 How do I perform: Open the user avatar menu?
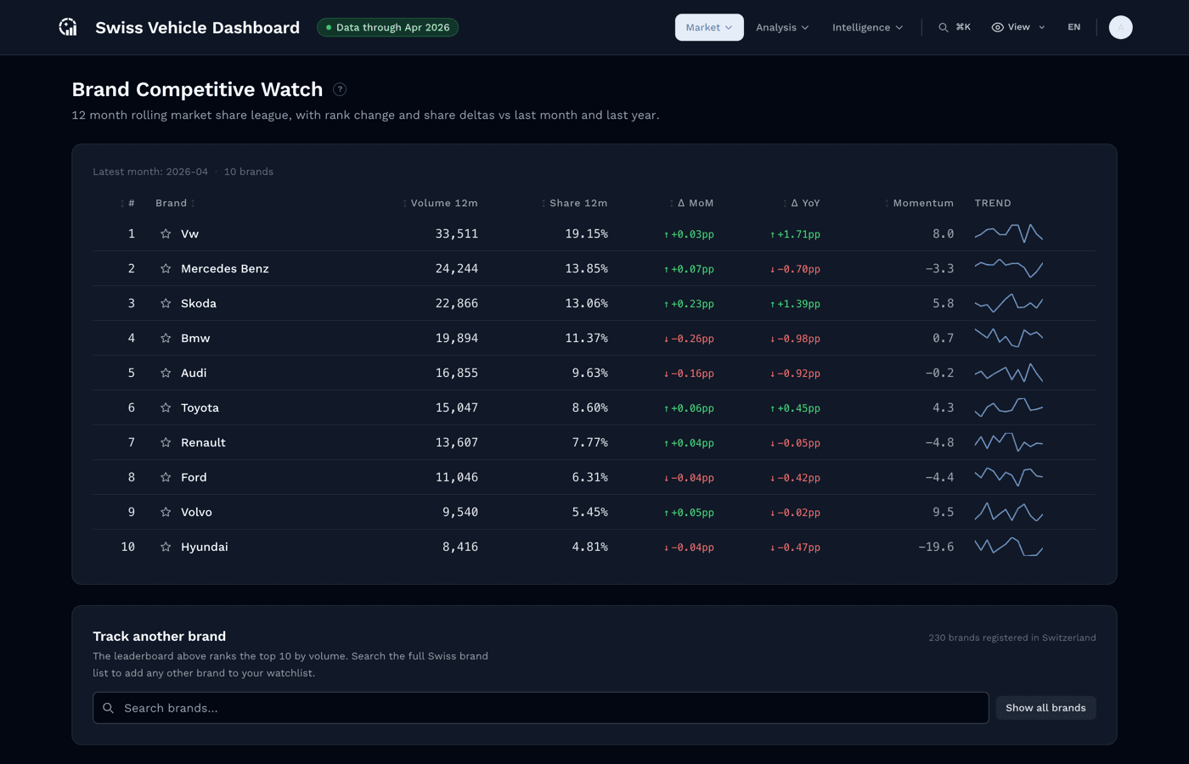point(1120,27)
